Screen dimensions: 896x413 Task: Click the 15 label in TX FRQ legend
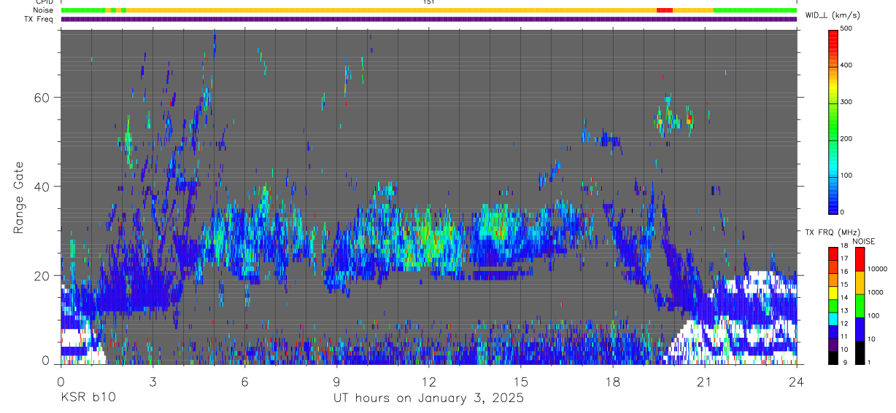click(844, 285)
